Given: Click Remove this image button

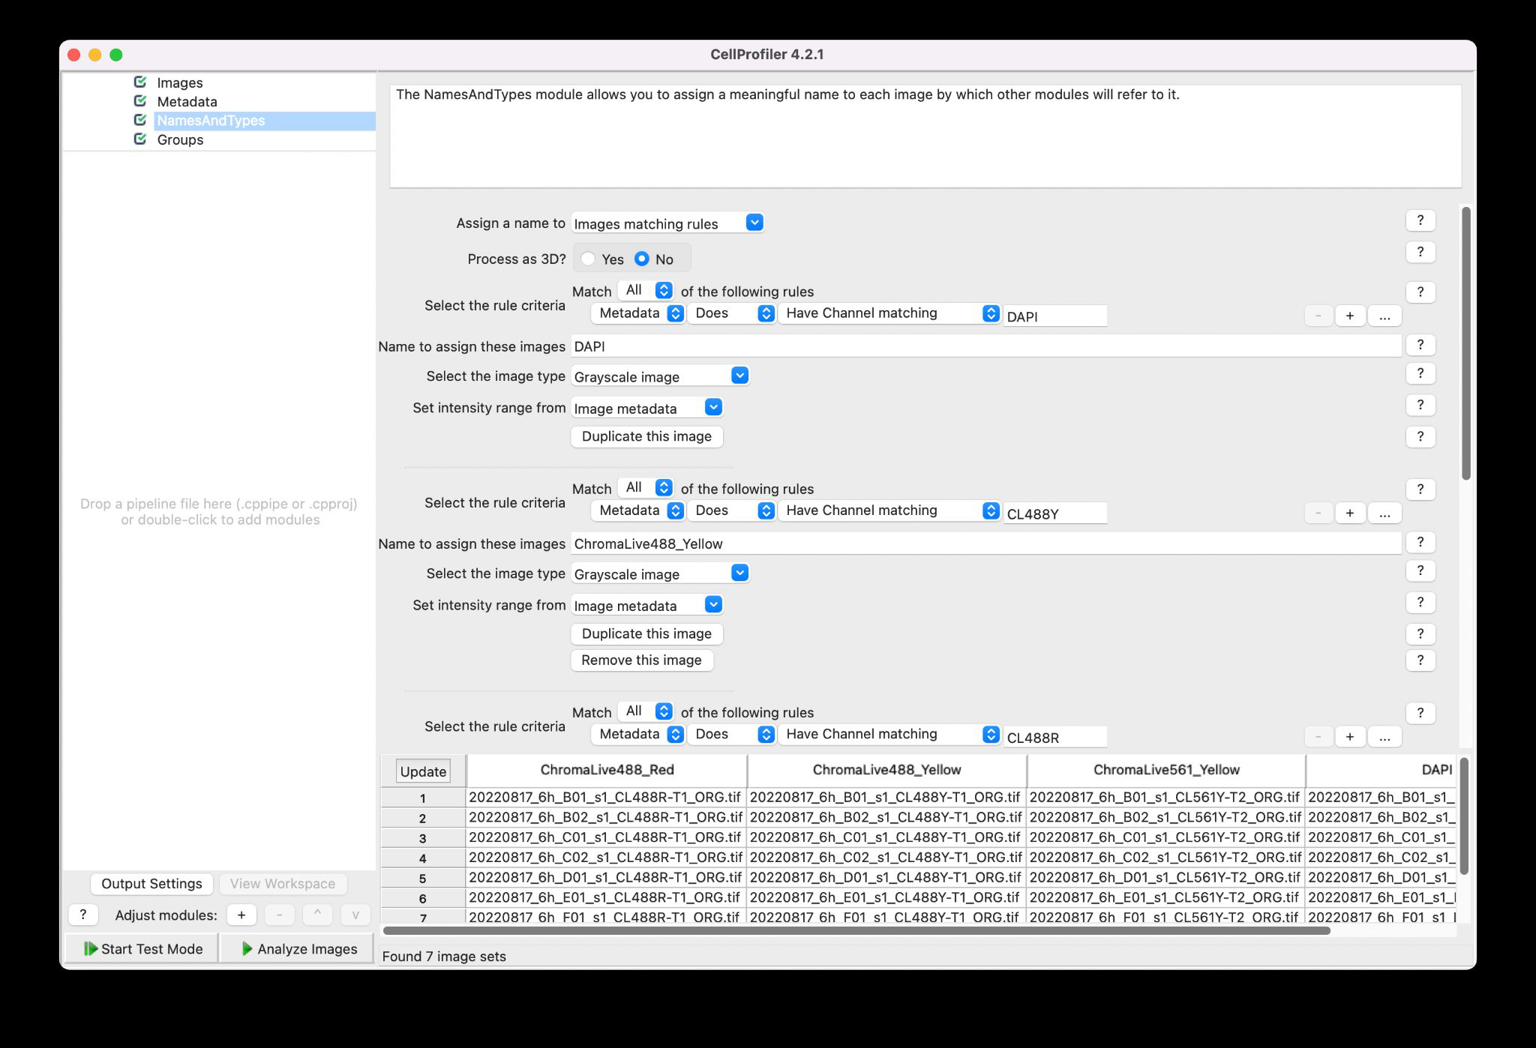Looking at the screenshot, I should 641,660.
